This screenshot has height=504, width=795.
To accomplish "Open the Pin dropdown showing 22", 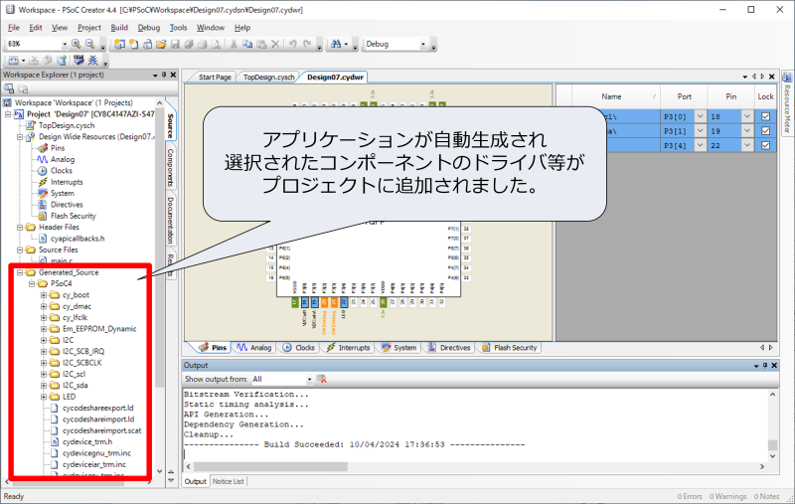I will coord(747,145).
